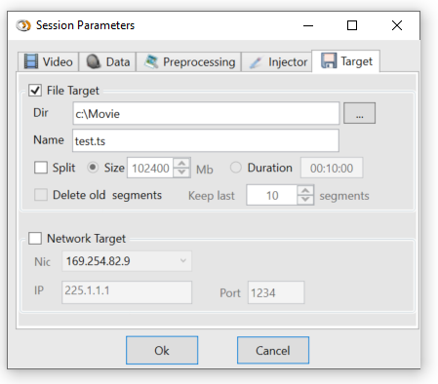This screenshot has width=438, height=384.
Task: Browse for directory with the ... button
Action: (x=359, y=113)
